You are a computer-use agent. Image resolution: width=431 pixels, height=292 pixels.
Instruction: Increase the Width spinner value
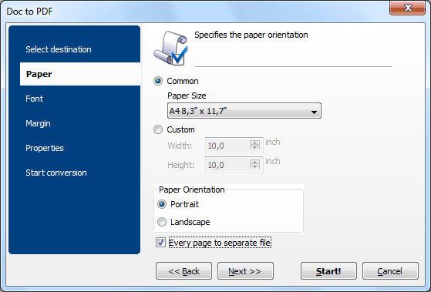click(x=254, y=143)
